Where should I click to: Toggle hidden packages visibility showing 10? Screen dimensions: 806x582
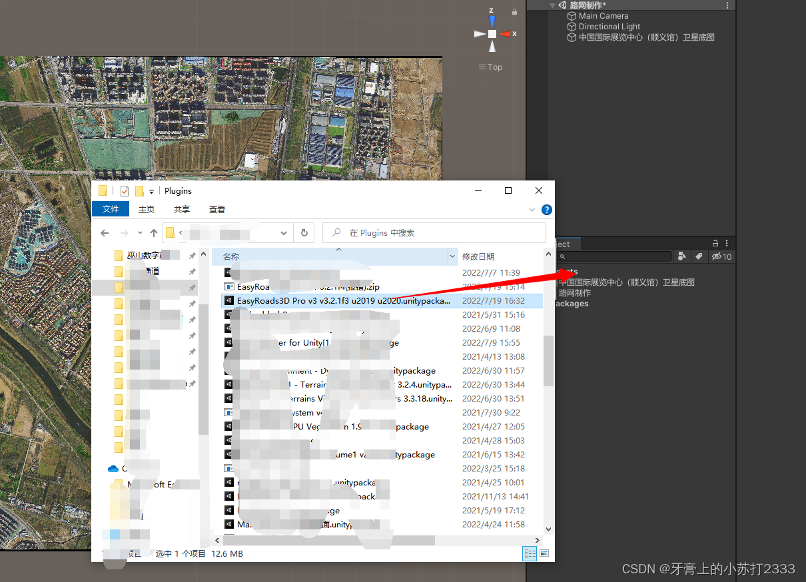point(721,256)
